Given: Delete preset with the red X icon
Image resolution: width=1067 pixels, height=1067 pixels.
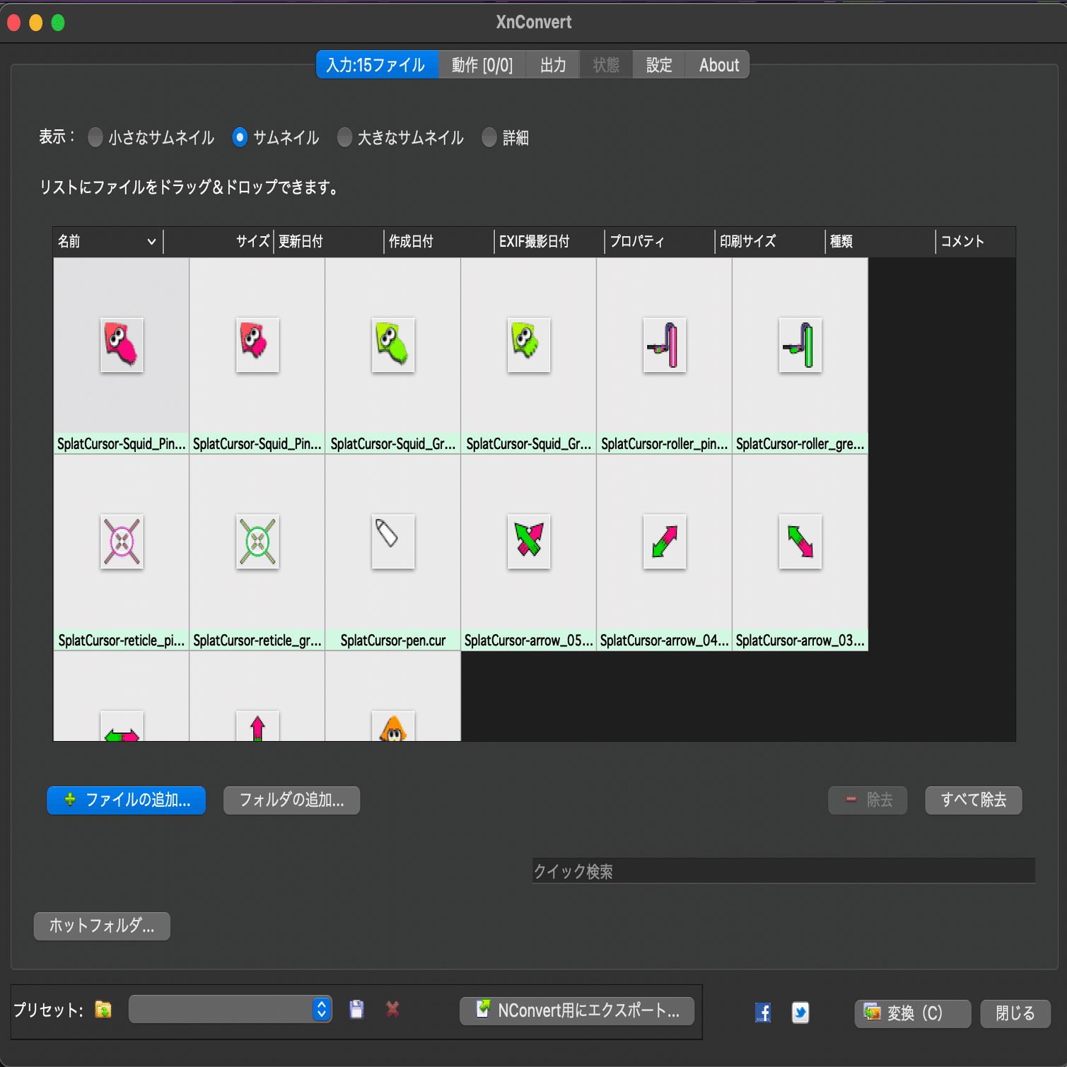Looking at the screenshot, I should pyautogui.click(x=392, y=1010).
